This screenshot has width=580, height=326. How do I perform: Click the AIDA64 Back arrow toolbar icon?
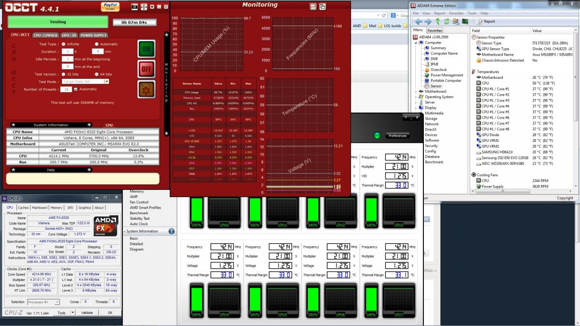point(419,21)
